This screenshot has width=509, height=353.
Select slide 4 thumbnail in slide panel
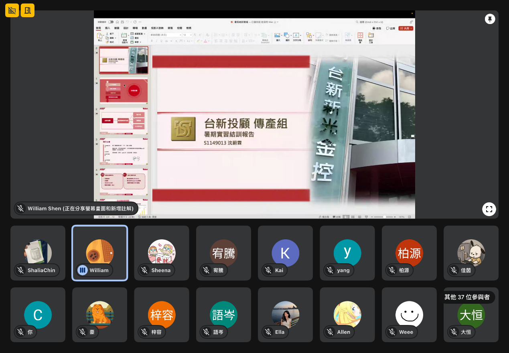[x=124, y=182]
